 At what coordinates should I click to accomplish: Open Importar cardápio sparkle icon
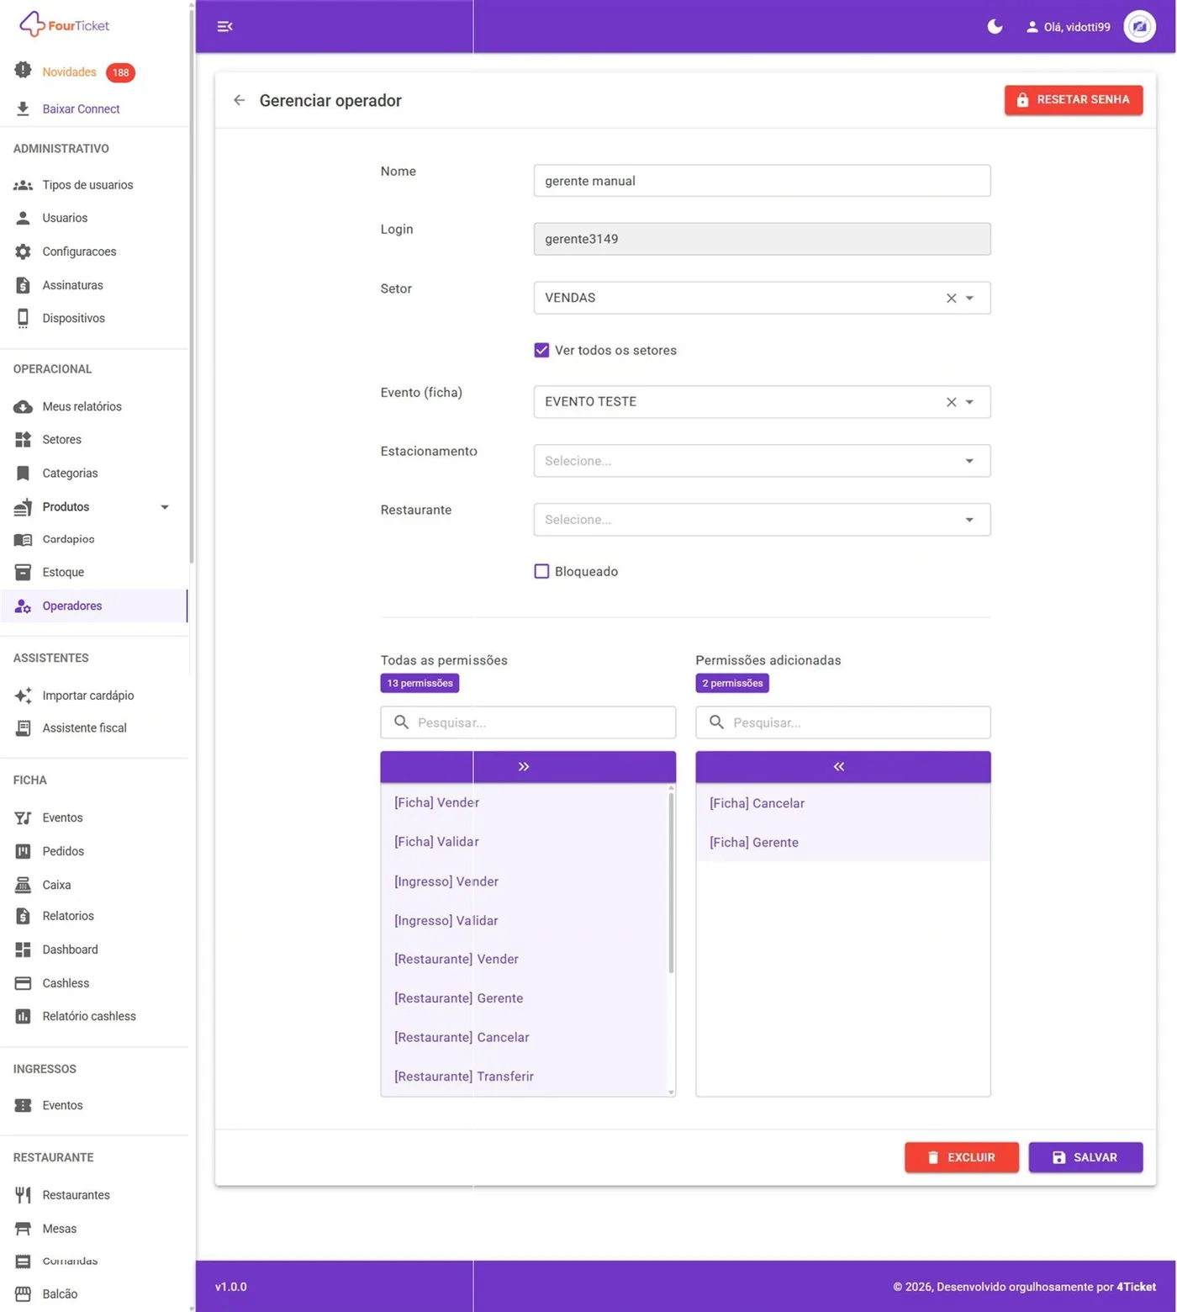click(23, 696)
